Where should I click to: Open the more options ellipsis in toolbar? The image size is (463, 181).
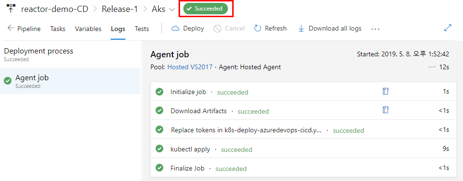tap(375, 29)
